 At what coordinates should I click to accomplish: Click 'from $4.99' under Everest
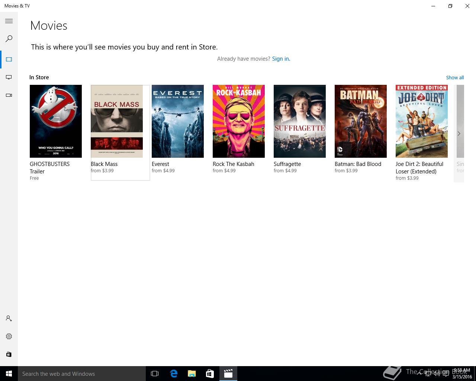[x=163, y=171]
